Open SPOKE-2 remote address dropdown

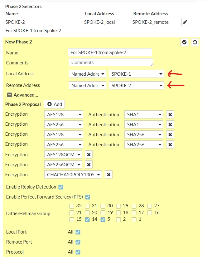coord(137,85)
